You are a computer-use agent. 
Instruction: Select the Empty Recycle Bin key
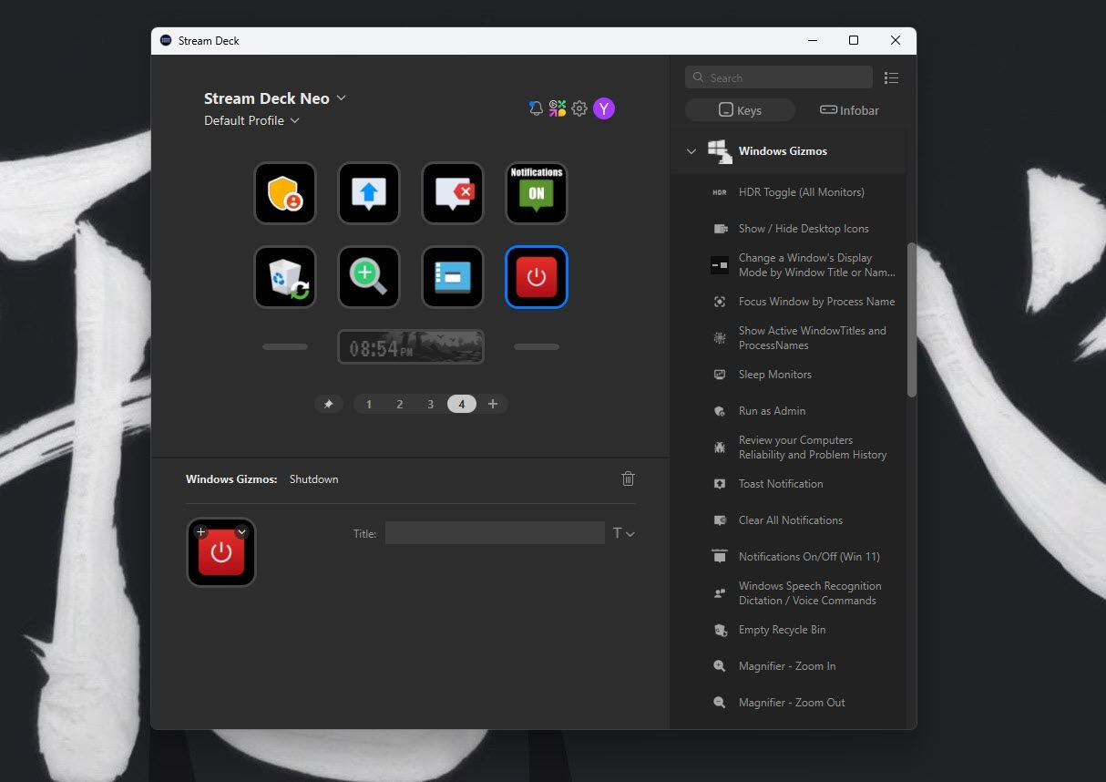coord(285,277)
